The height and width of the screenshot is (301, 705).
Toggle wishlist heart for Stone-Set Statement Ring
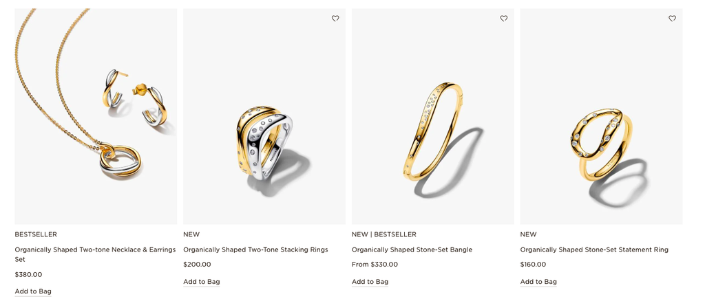(672, 19)
